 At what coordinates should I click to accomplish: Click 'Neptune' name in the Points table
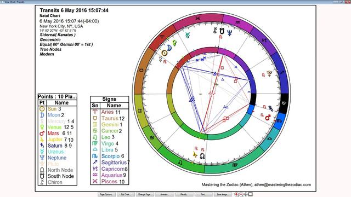[57, 158]
